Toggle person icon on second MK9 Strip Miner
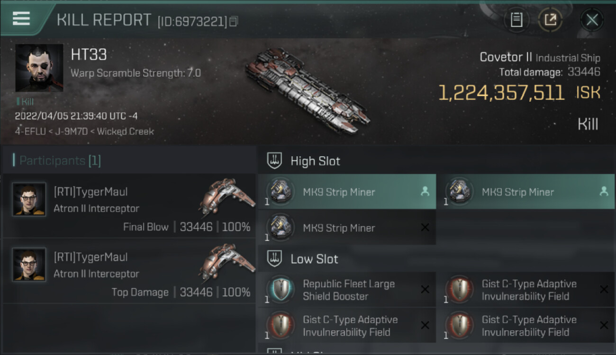 click(x=604, y=191)
